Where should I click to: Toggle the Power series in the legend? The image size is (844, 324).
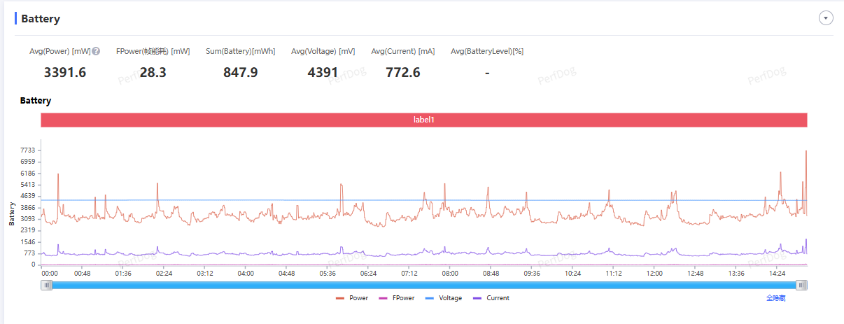pos(353,298)
